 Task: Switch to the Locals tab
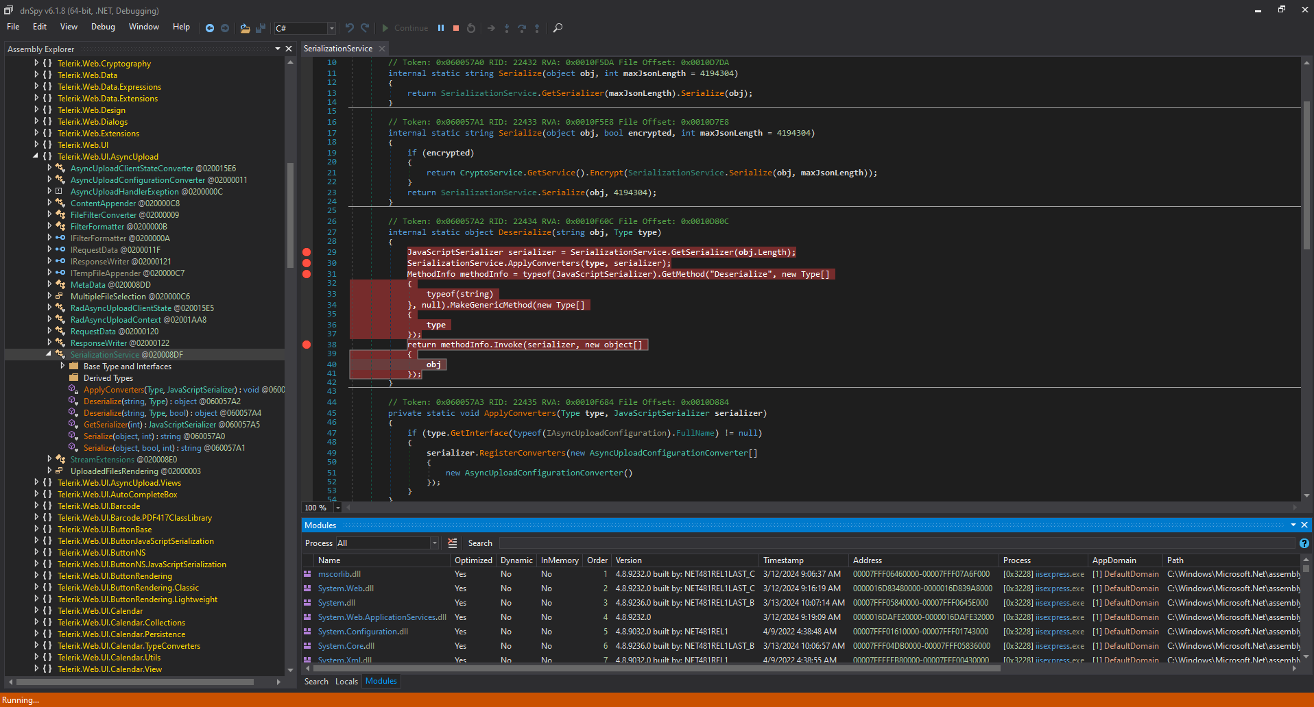tap(346, 682)
